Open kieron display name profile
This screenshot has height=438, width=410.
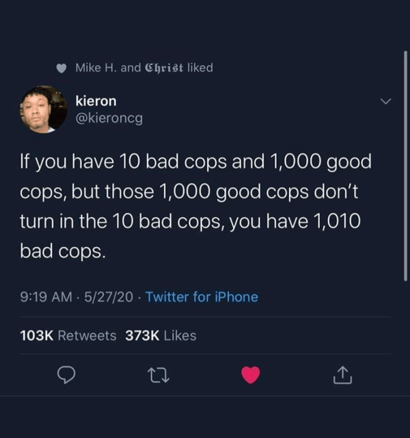[x=96, y=101]
